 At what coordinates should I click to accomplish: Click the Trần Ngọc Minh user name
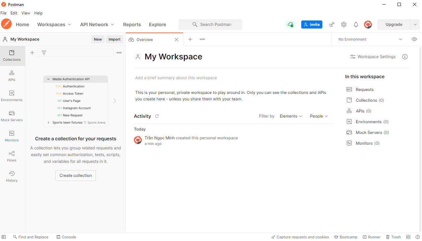[160, 138]
